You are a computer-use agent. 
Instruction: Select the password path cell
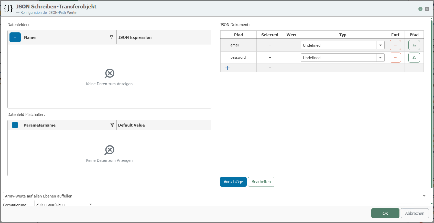238,58
